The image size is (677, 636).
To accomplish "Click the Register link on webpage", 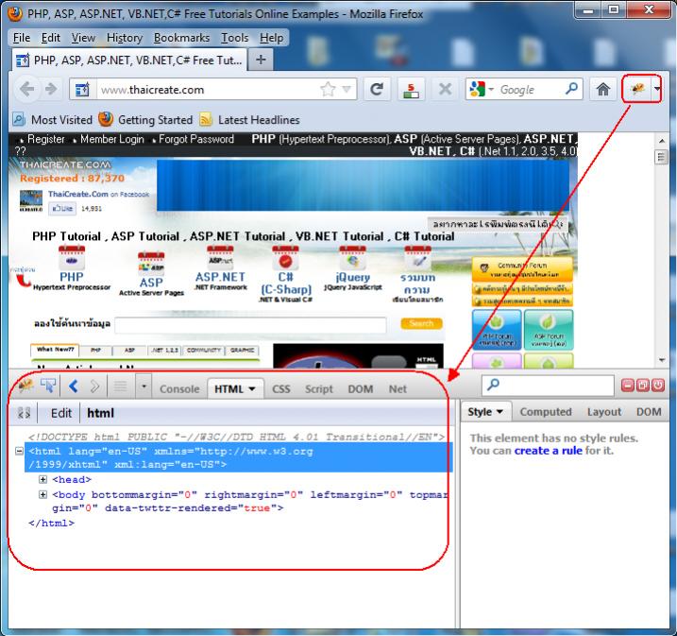I will point(45,139).
